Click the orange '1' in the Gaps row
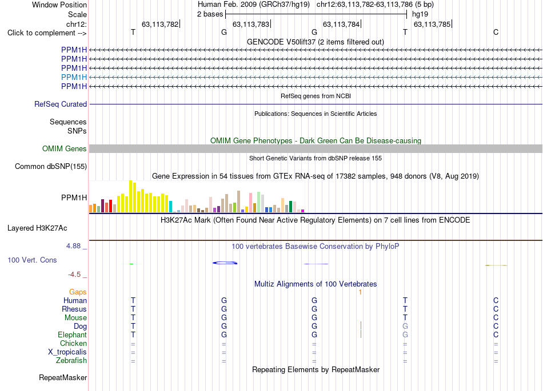Image resolution: width=543 pixels, height=391 pixels. [360, 292]
